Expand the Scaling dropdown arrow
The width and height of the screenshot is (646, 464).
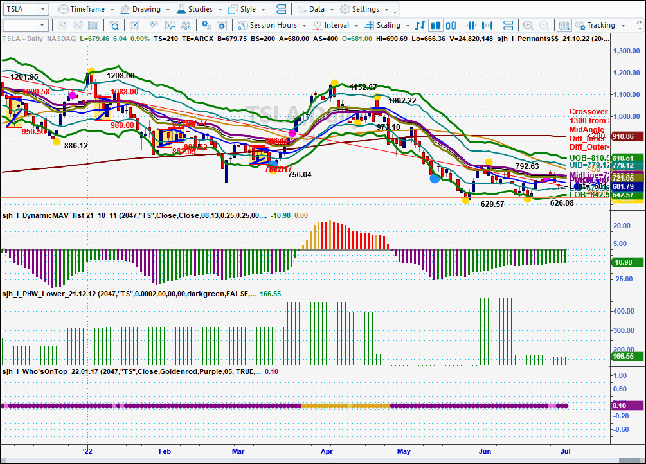[408, 26]
